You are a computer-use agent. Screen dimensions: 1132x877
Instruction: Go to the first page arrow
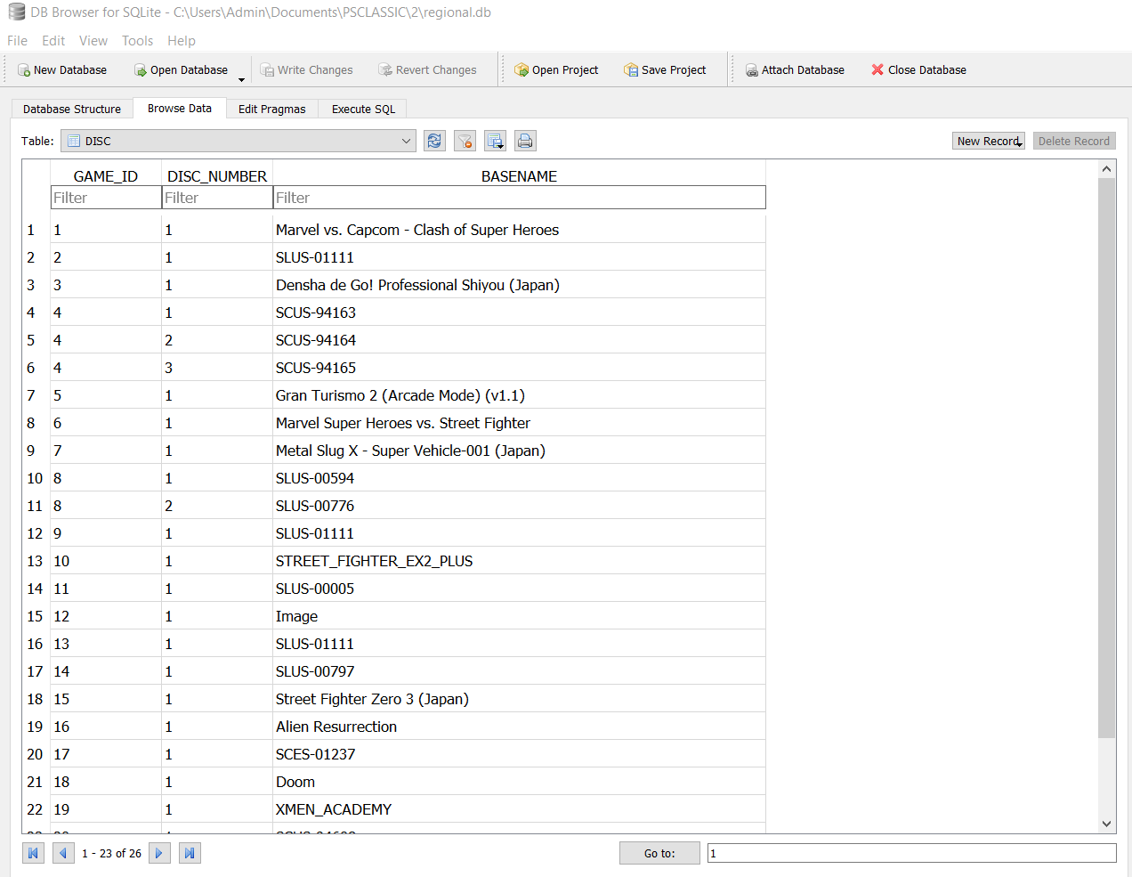coord(33,853)
